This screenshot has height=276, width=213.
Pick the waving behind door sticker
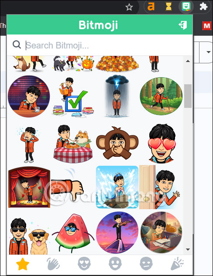coord(160,187)
